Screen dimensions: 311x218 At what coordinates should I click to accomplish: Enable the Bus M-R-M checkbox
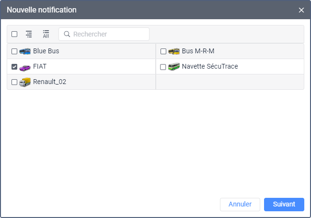(163, 51)
